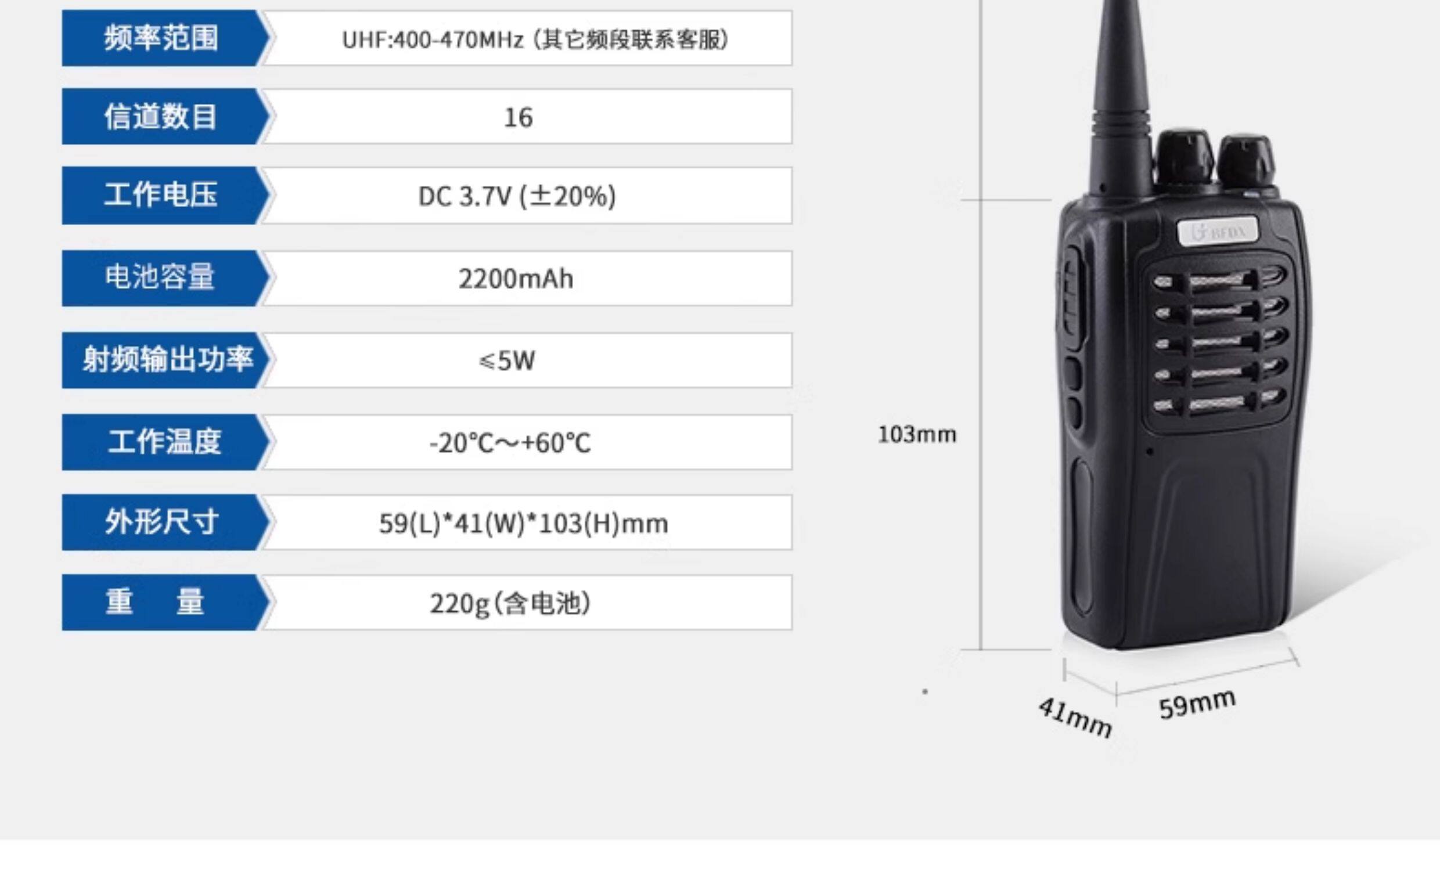Click the 频率范围 blue label
1440x880 pixels.
[x=165, y=38]
